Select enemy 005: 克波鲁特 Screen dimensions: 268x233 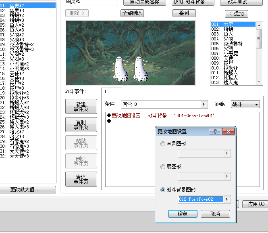click(233, 44)
